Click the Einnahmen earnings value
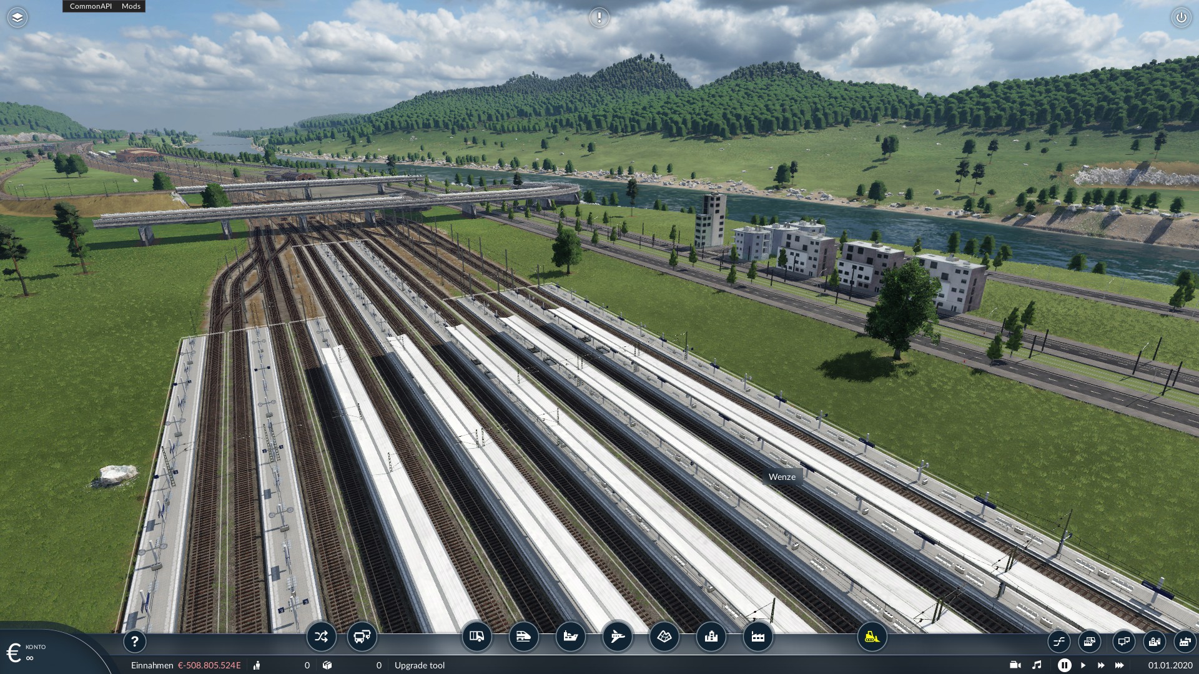The width and height of the screenshot is (1199, 674). 209,665
